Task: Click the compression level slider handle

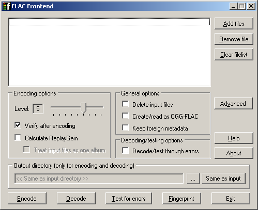Action: point(84,108)
